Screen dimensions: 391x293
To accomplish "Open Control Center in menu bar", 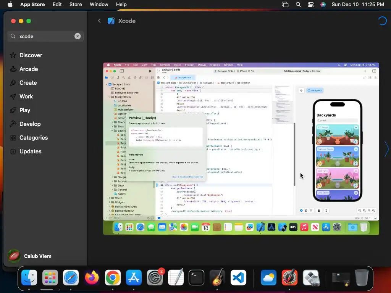I will 311,4.
